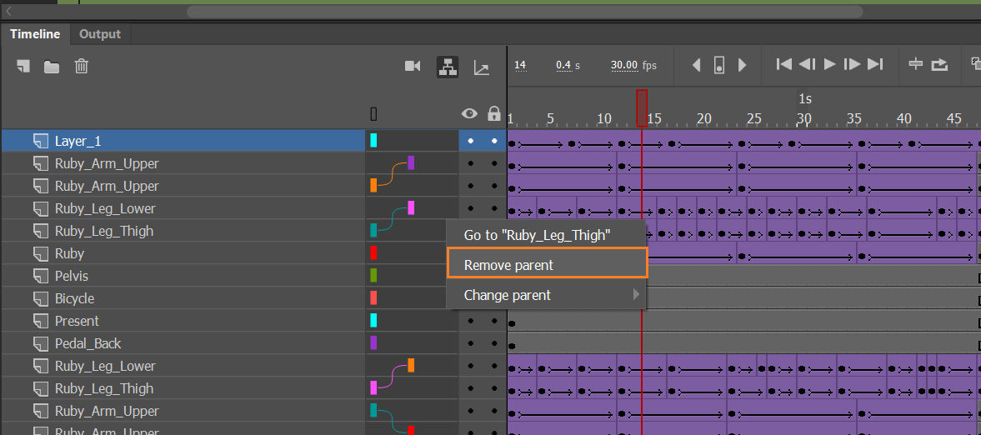Select the Present layer row

[x=183, y=321]
